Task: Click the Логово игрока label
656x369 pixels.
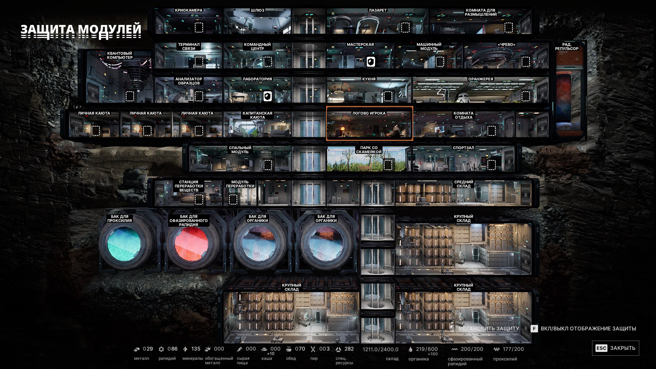Action: pyautogui.click(x=369, y=113)
